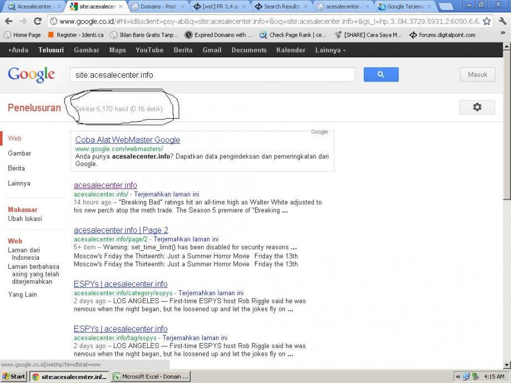Open the Register - Identi.ca bookmark
Screen dimensions: 511x383
pos(76,35)
